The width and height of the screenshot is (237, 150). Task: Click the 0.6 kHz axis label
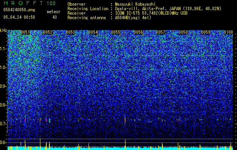click(x=3, y=142)
